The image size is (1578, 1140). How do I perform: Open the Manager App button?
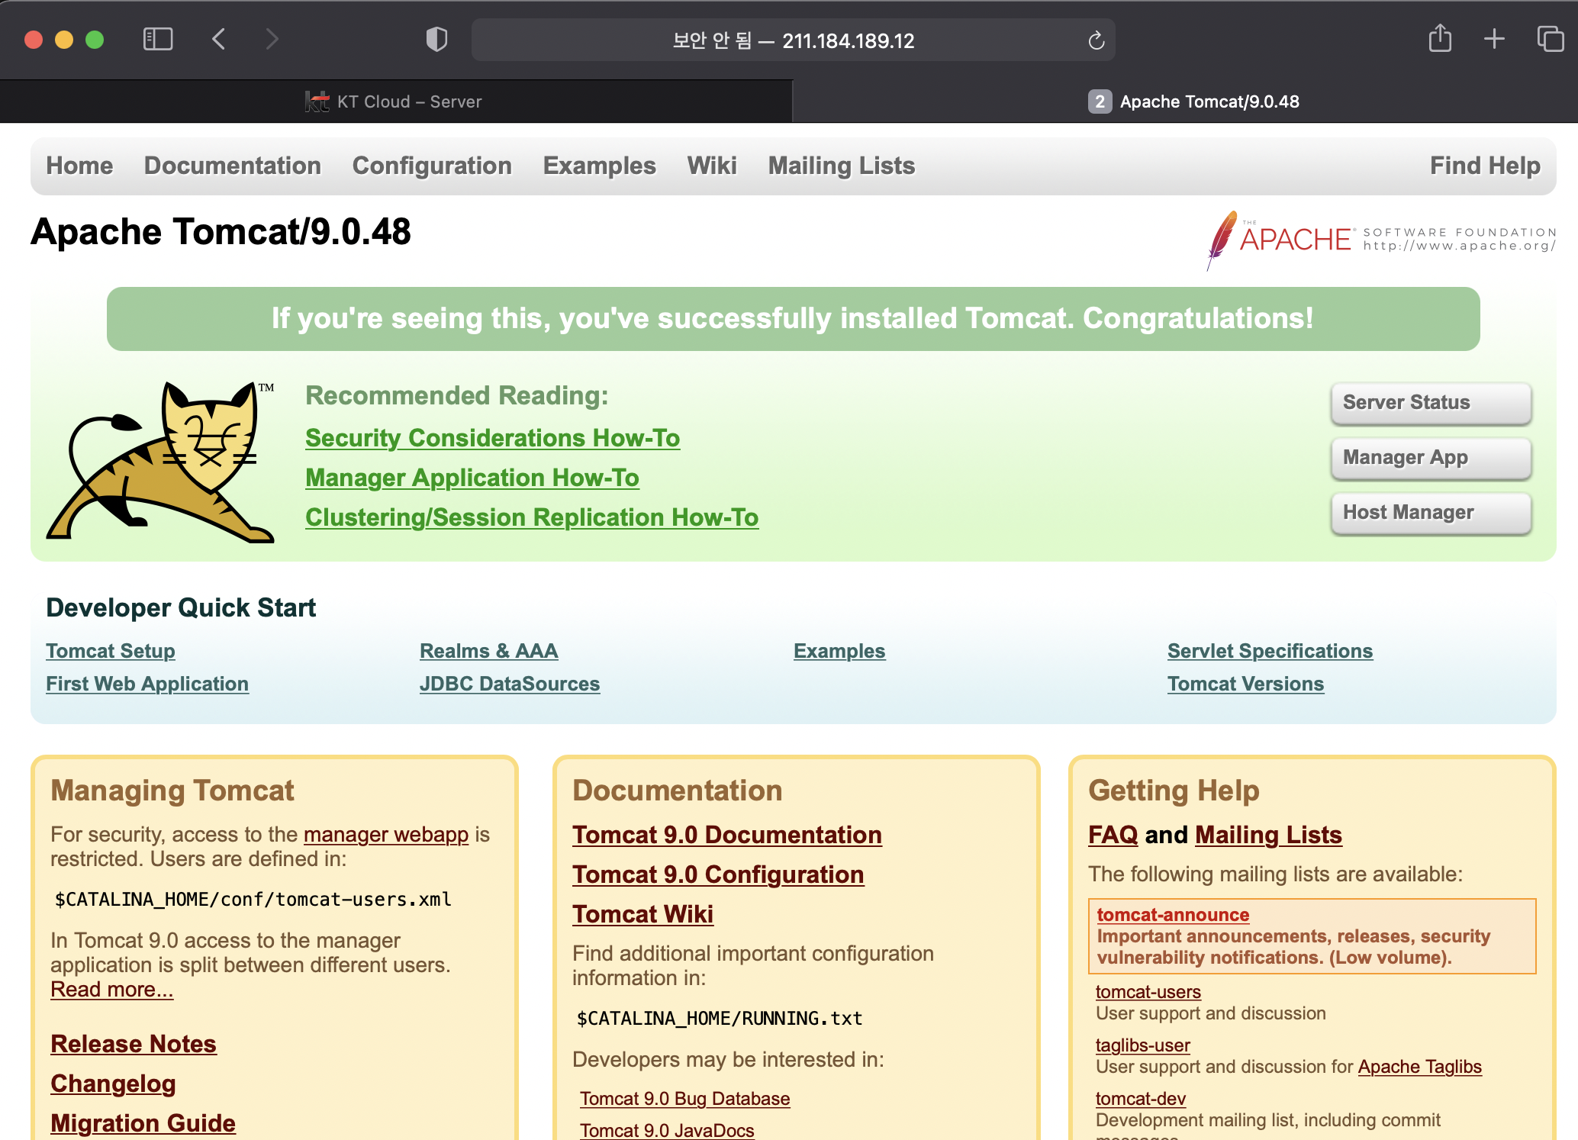click(x=1430, y=458)
